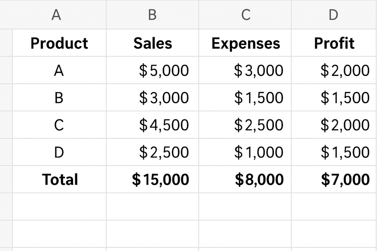Click the Sales header cell
The image size is (377, 251).
click(152, 43)
